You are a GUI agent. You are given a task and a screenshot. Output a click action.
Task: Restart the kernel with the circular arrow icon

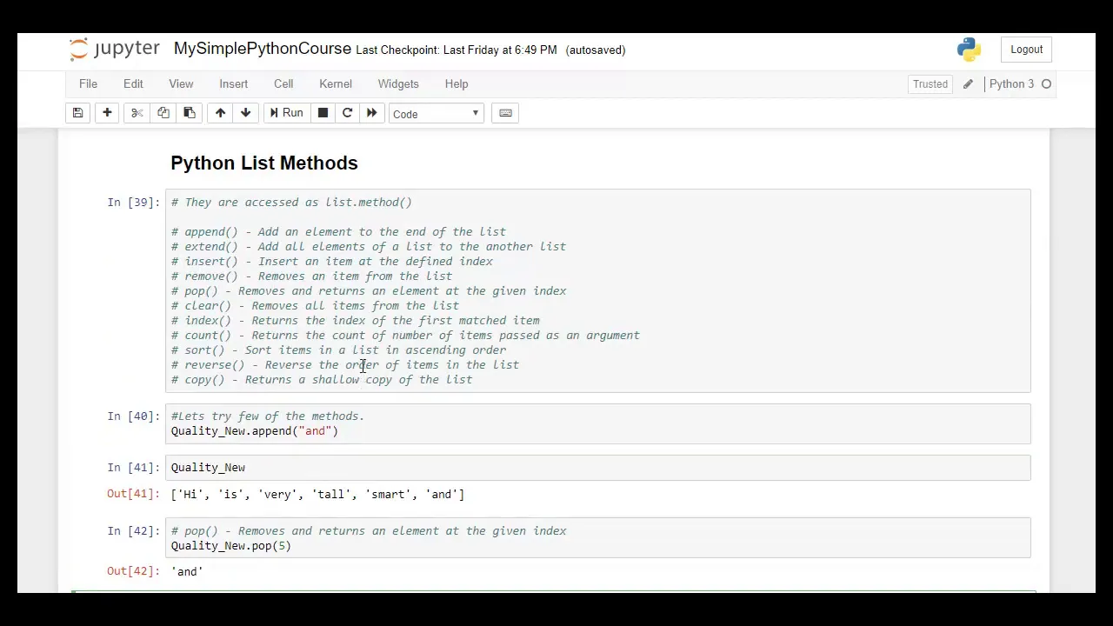[x=347, y=113]
